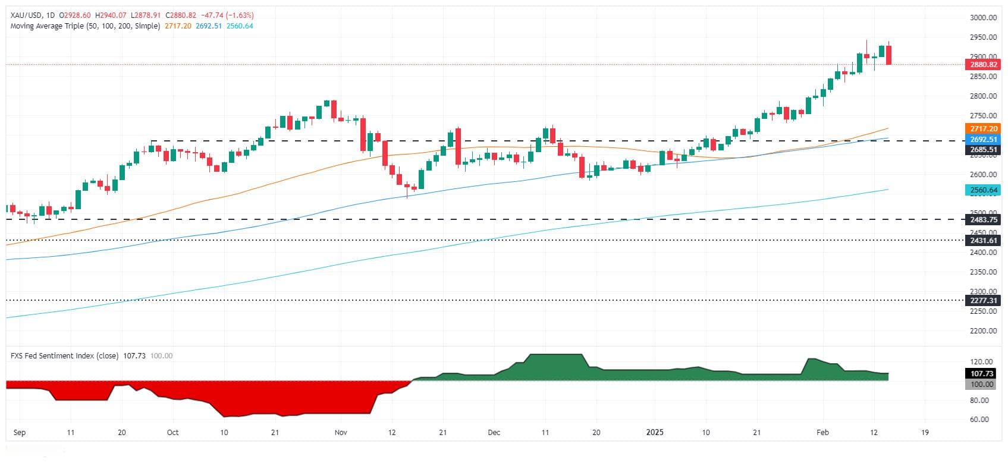The height and width of the screenshot is (463, 1008).
Task: Open the Moving Average Triple indicator legend
Action: (x=85, y=26)
